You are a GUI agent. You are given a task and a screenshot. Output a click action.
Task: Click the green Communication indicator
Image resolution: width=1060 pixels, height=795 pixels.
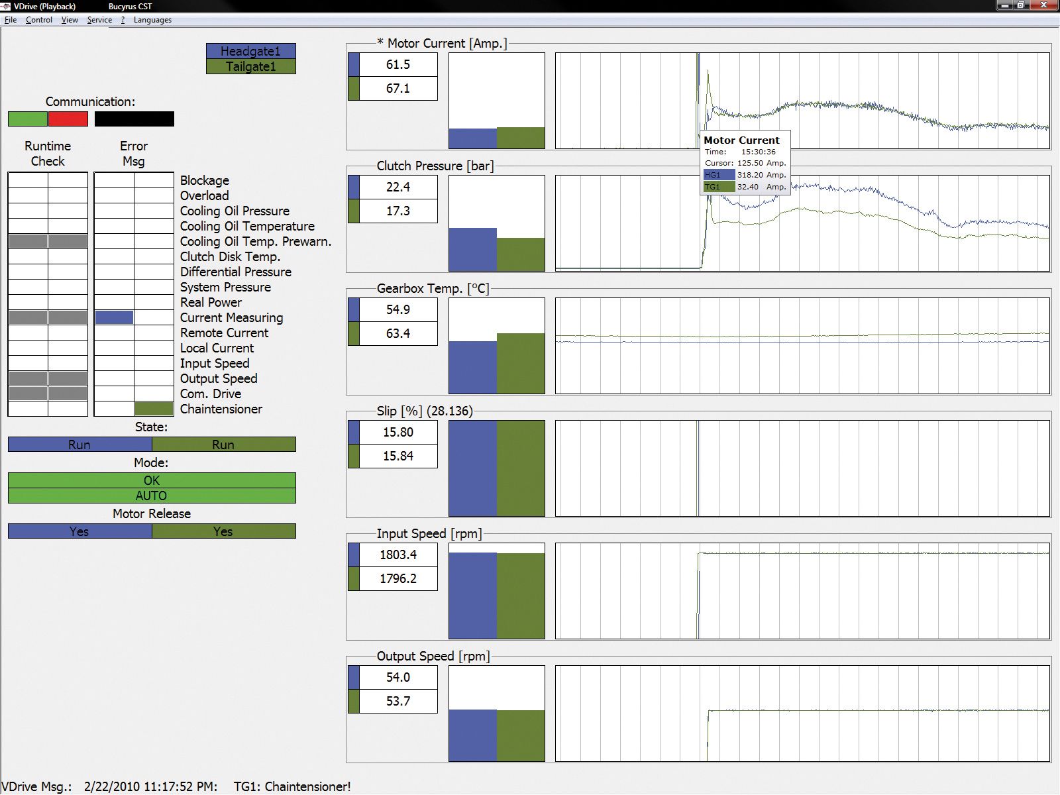[28, 119]
